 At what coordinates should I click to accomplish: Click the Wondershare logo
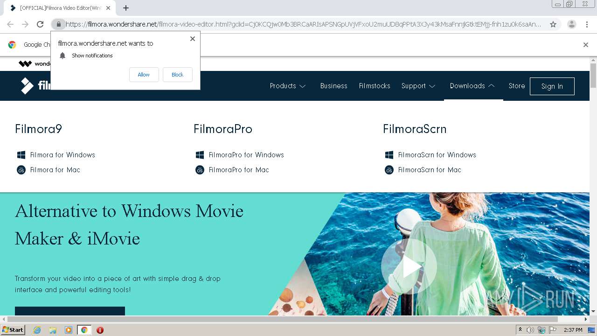click(x=35, y=64)
